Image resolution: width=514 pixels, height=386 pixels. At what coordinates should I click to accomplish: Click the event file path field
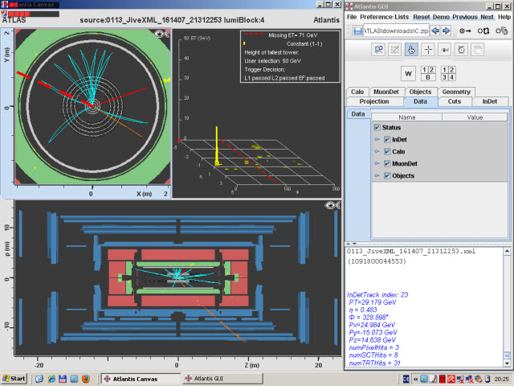(396, 31)
